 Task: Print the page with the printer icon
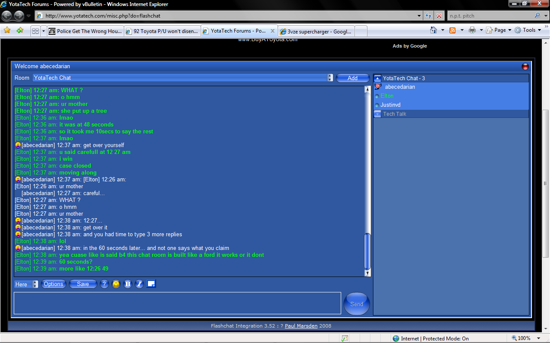[472, 30]
